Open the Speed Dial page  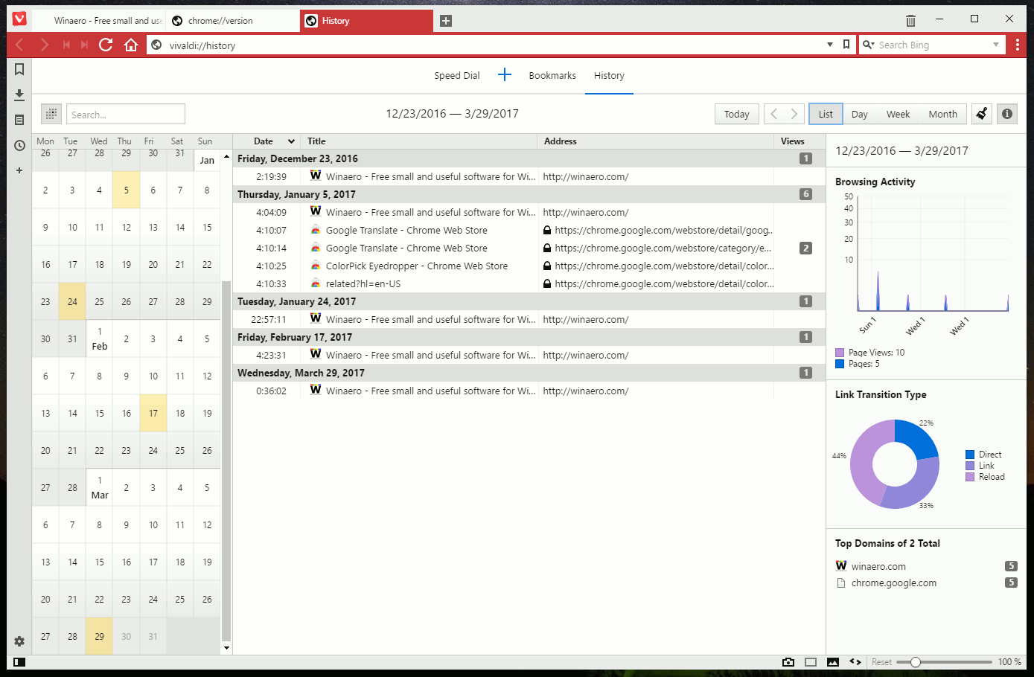point(457,75)
